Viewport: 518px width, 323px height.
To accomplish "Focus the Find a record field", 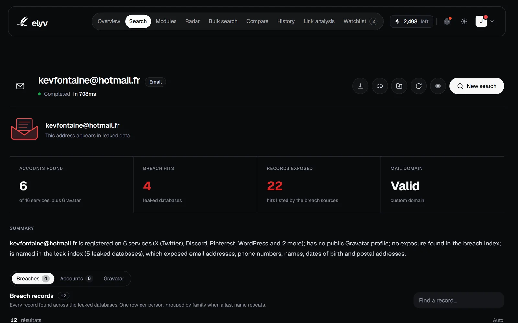I will point(459,300).
